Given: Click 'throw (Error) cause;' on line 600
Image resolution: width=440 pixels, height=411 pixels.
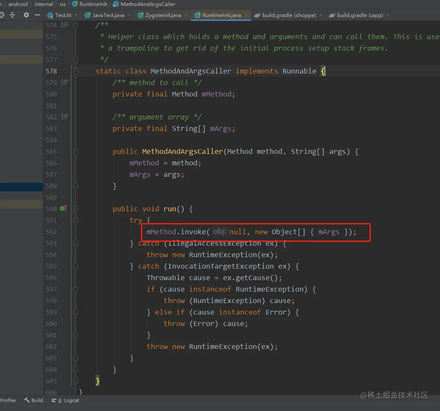Looking at the screenshot, I should pyautogui.click(x=206, y=324).
